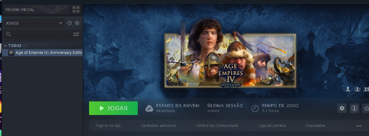Open JOGOS category dropdown
Viewport: 369px width, 136px height.
click(34, 23)
